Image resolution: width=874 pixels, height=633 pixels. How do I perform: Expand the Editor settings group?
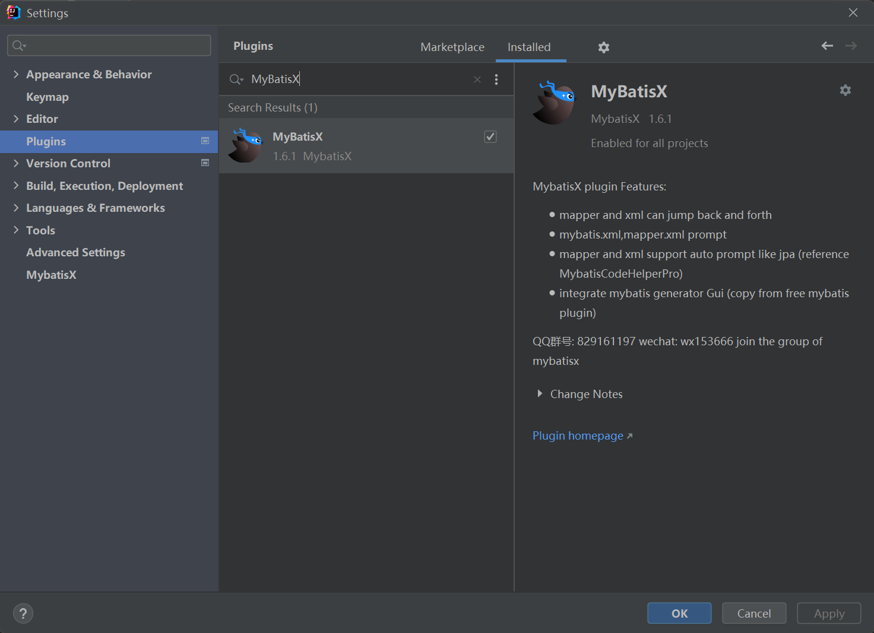click(16, 119)
